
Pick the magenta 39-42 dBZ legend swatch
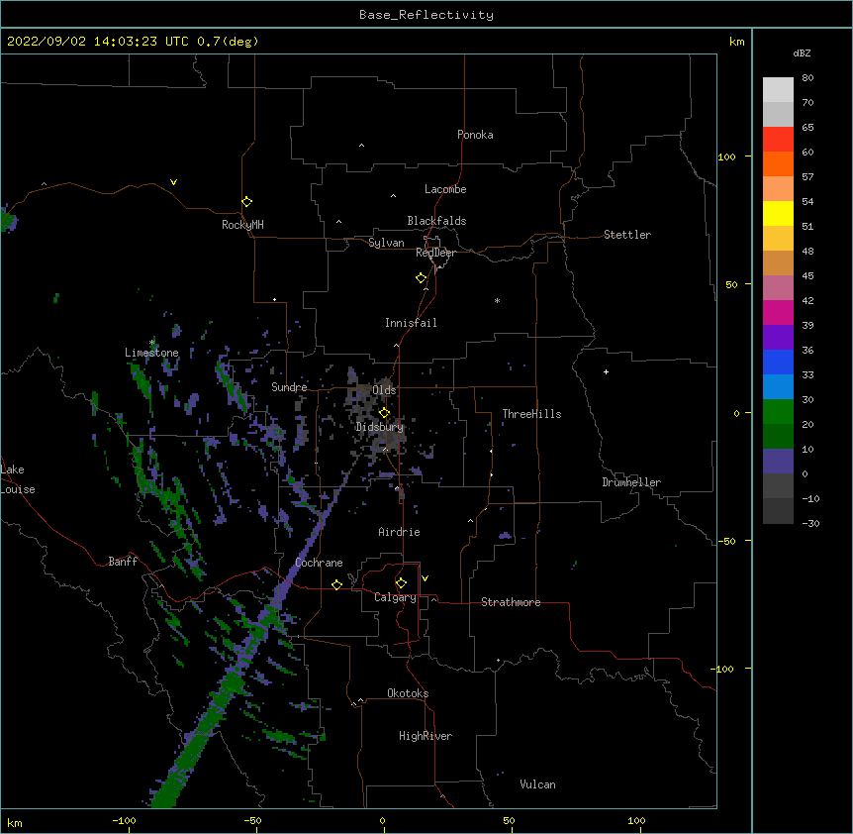(x=778, y=312)
